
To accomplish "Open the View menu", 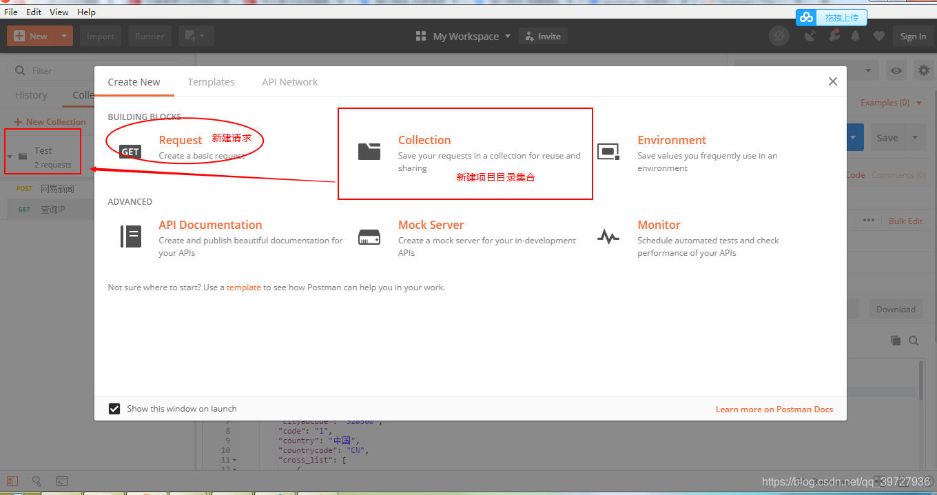I will 59,12.
